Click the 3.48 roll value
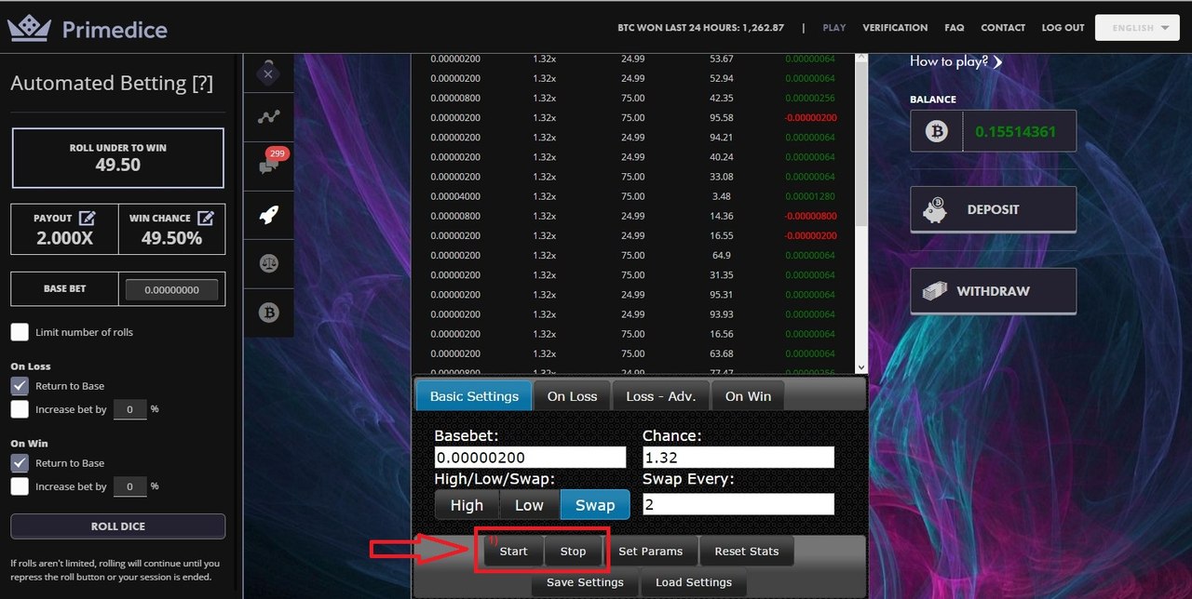This screenshot has width=1192, height=599. 721,196
